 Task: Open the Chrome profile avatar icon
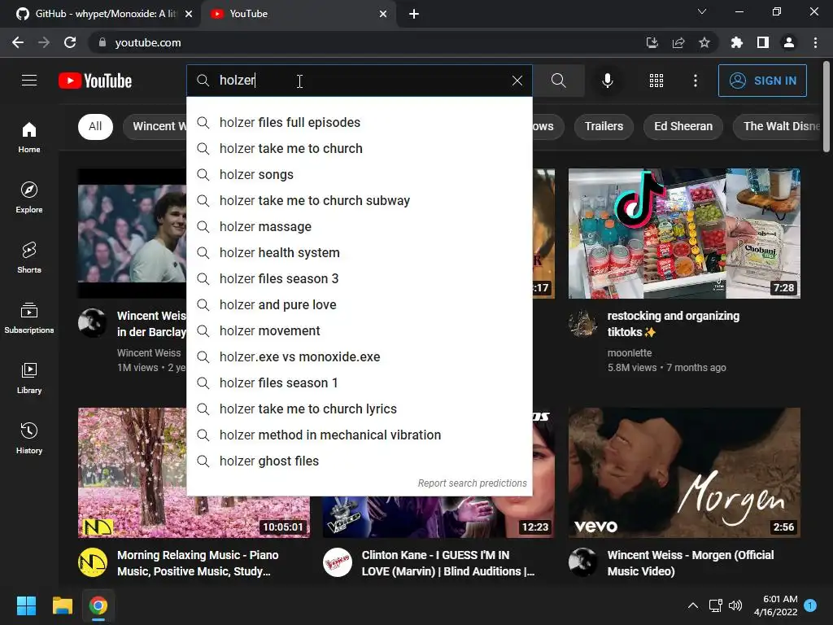tap(789, 42)
